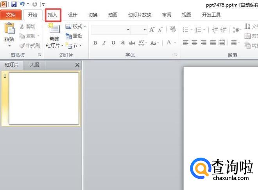Switch to the 幻灯片 pane tab
The image size is (258, 190).
pos(11,65)
